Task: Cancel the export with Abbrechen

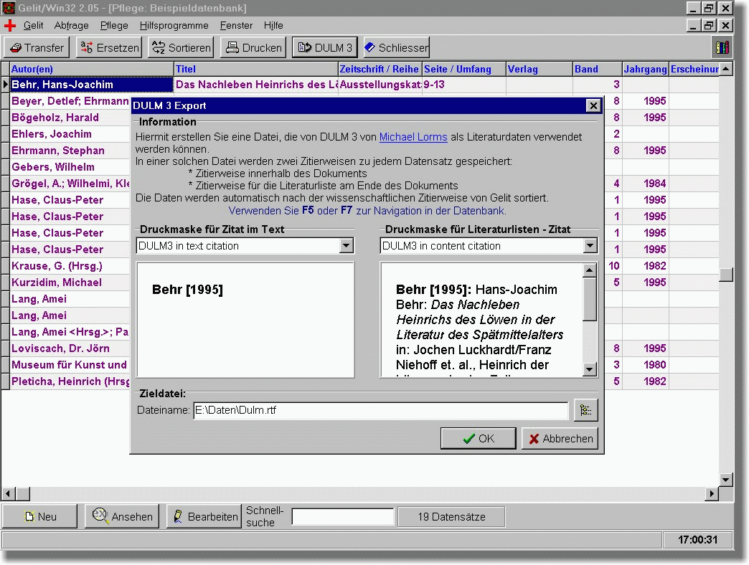Action: pos(560,439)
